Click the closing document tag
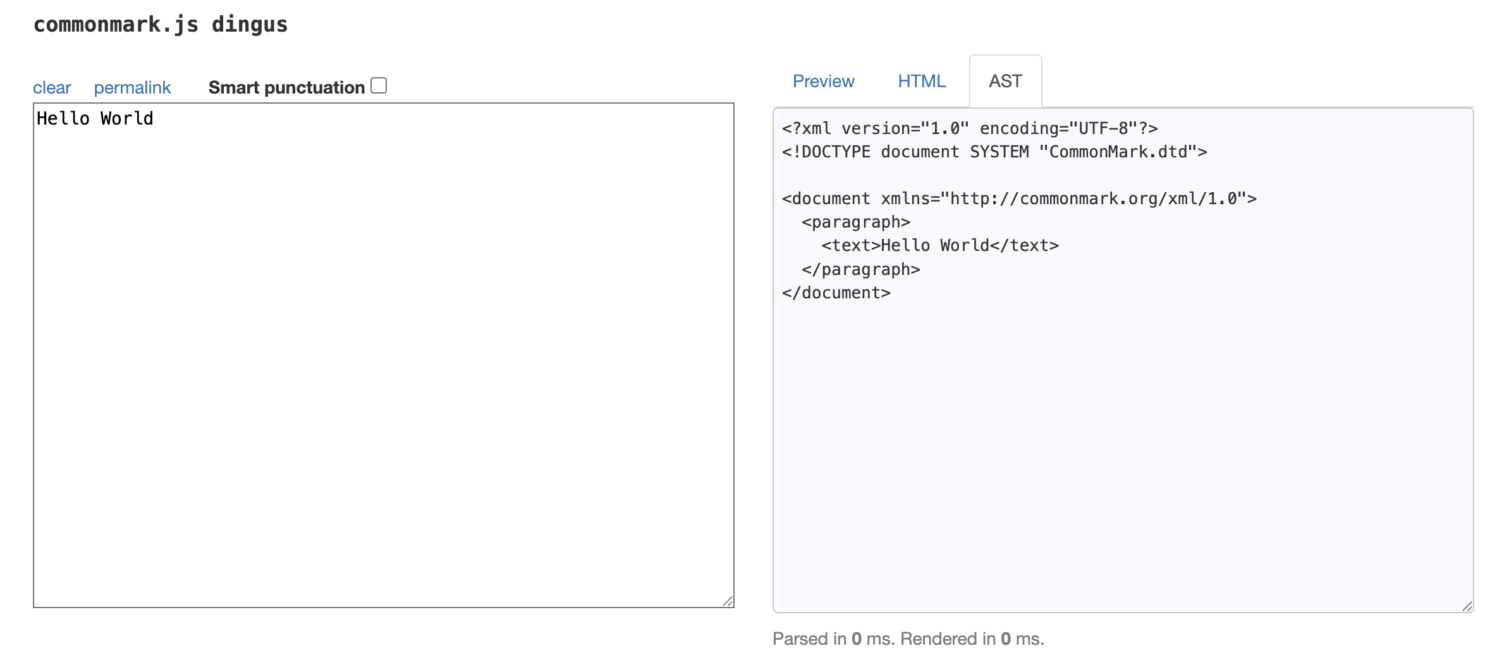The width and height of the screenshot is (1497, 660). coord(836,292)
